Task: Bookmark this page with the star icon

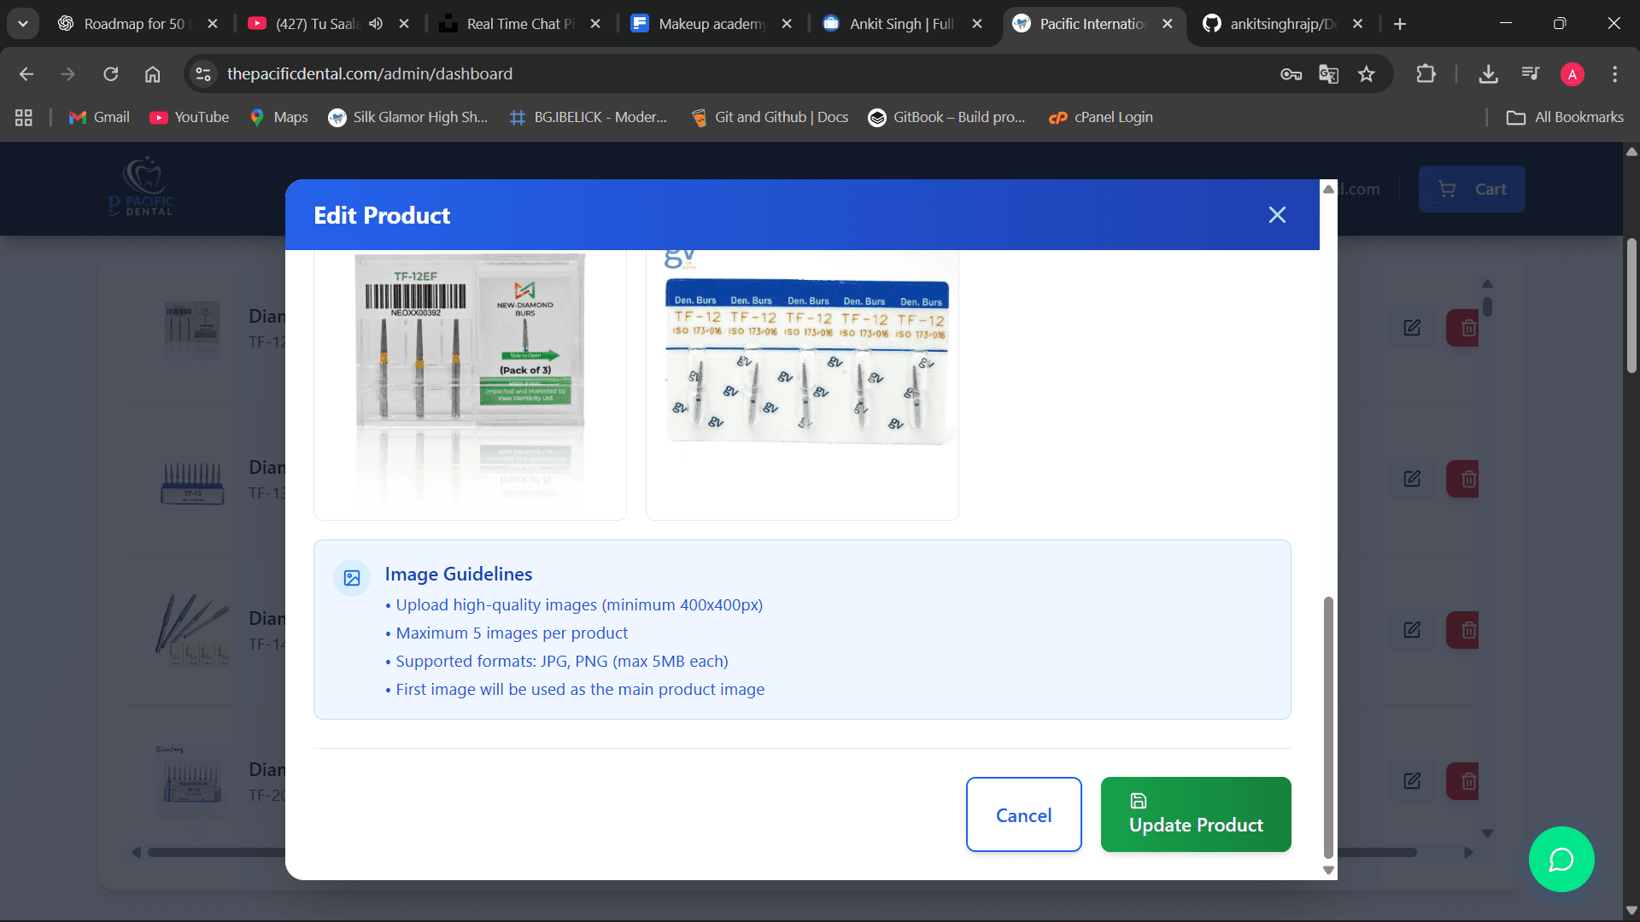Action: 1367,74
